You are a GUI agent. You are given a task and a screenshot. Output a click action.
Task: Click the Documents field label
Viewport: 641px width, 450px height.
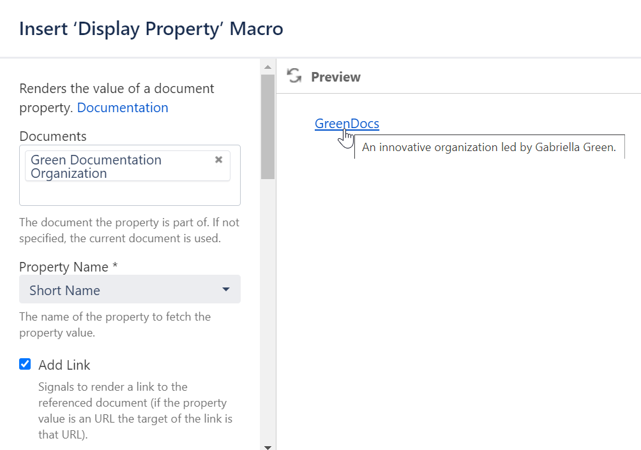(53, 136)
